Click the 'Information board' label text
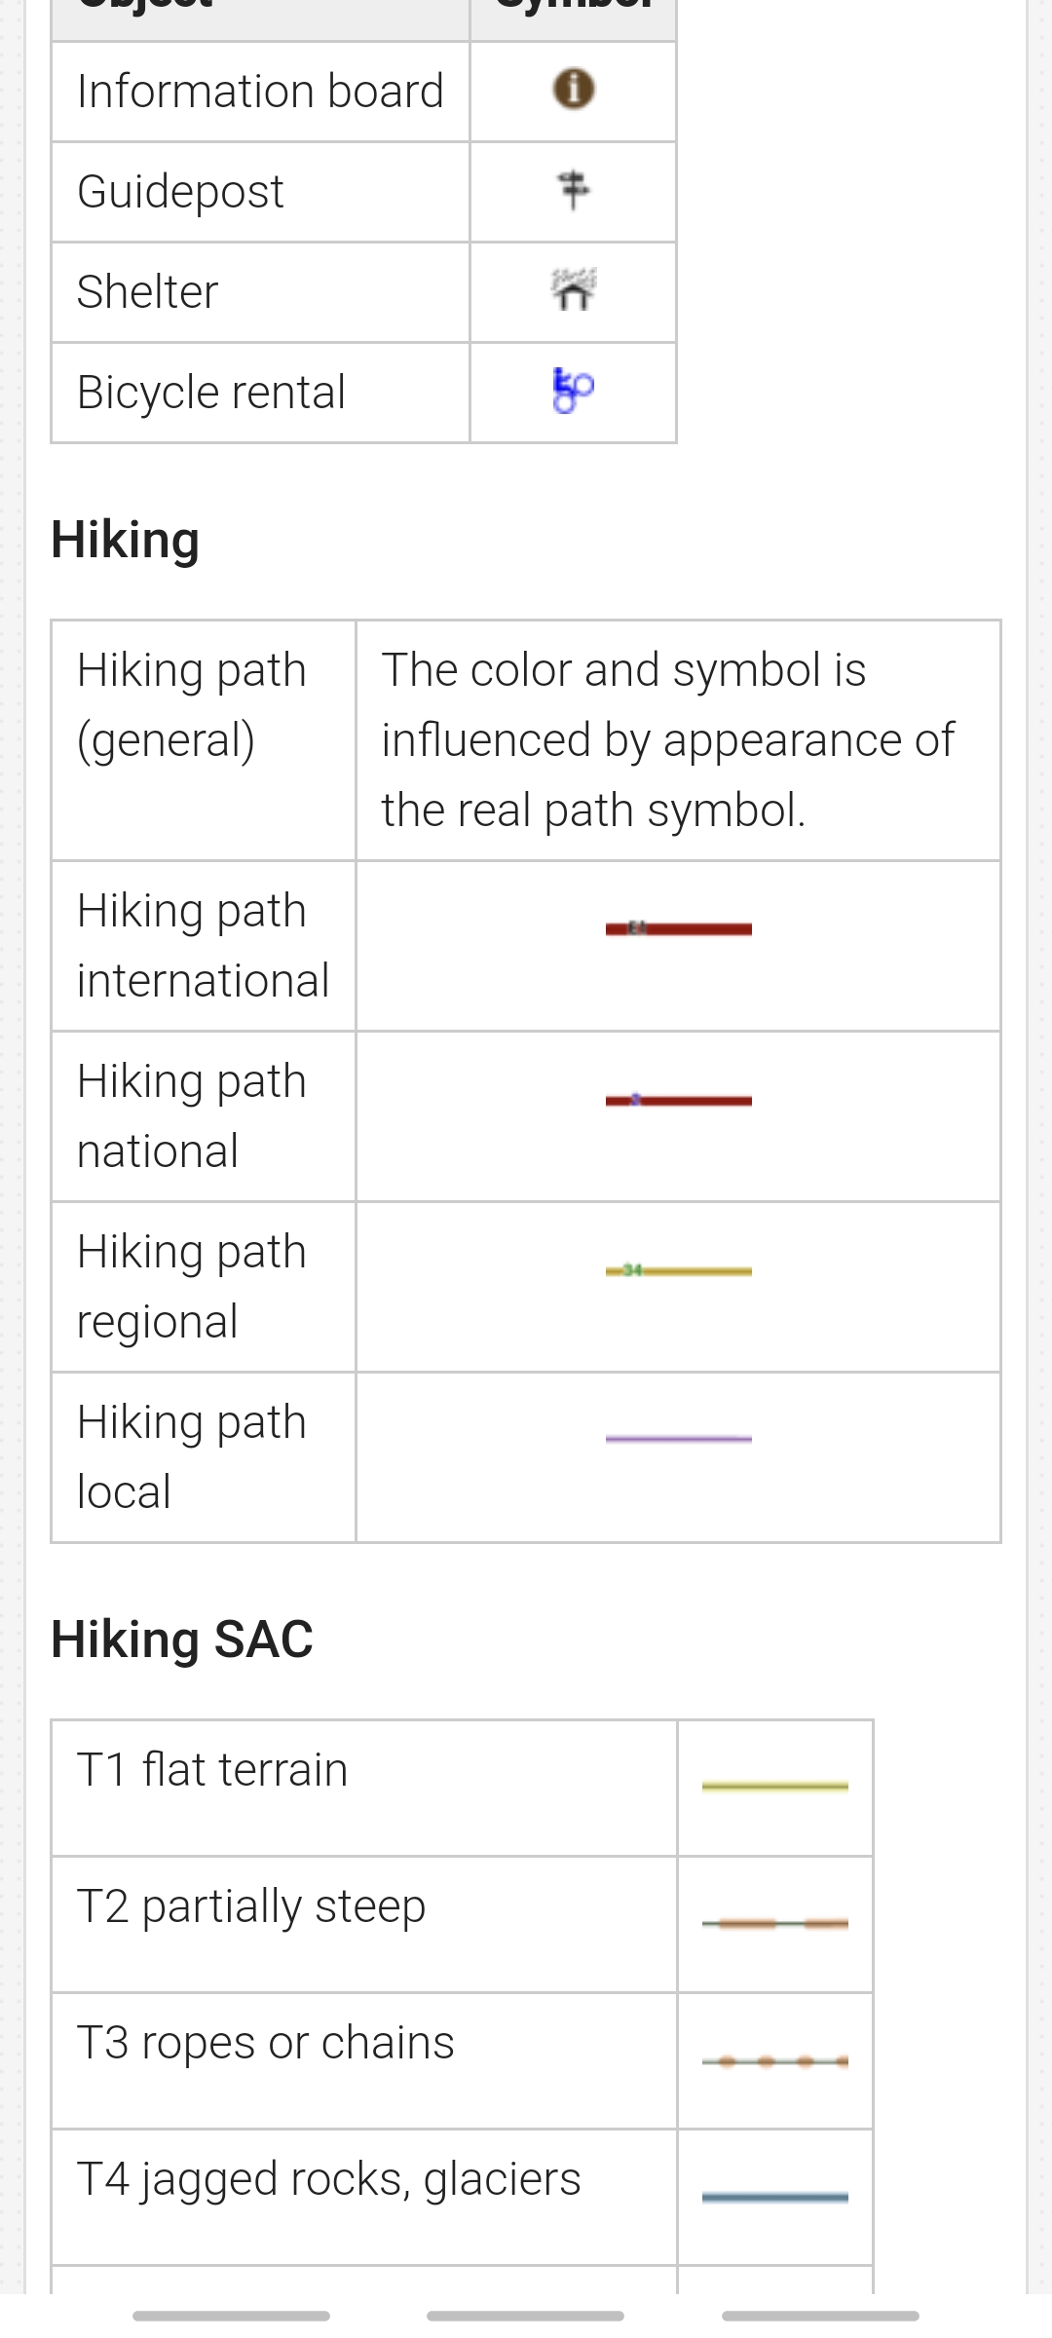Screen dimensions: 1052x2338 click(x=260, y=92)
